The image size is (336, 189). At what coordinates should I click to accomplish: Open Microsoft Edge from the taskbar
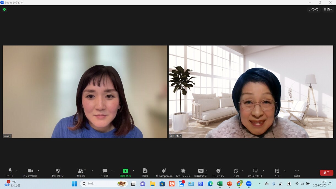(210, 184)
